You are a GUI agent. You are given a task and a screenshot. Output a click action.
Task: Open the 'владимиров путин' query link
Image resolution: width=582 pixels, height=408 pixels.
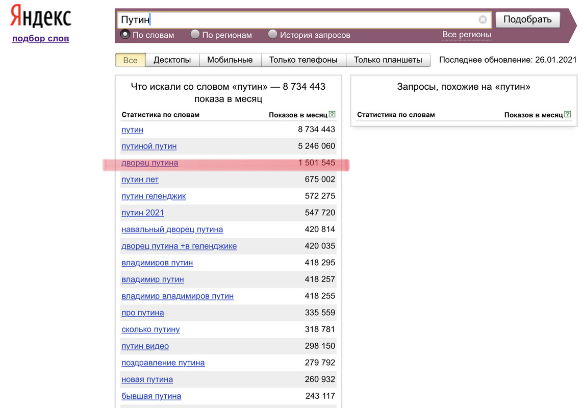tap(158, 263)
